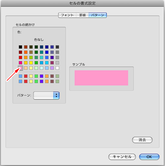This screenshot has width=165, height=166.
Task: Confirm with the OK button
Action: [149, 157]
